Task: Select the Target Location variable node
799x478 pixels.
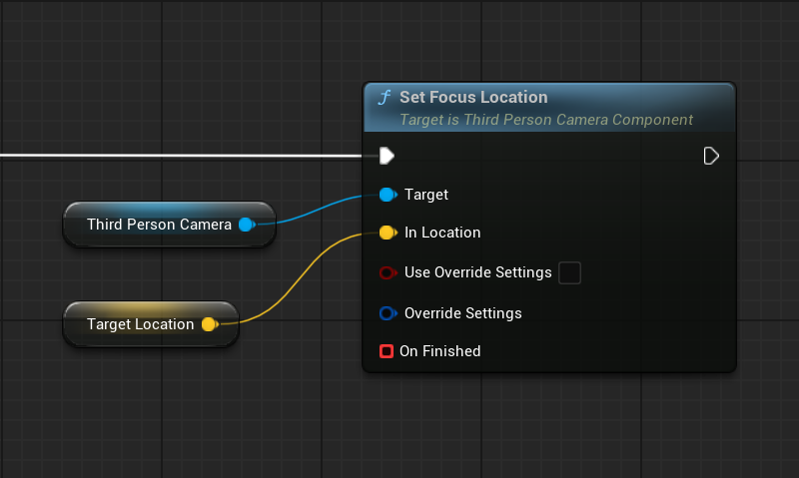Action: click(140, 324)
